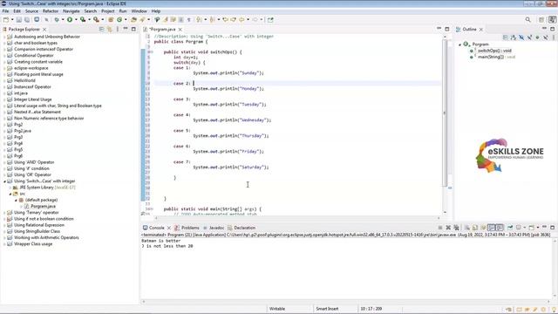Screen dimensions: 558x314
Task: Click Remove Launch icon in Console
Action: [448, 228]
